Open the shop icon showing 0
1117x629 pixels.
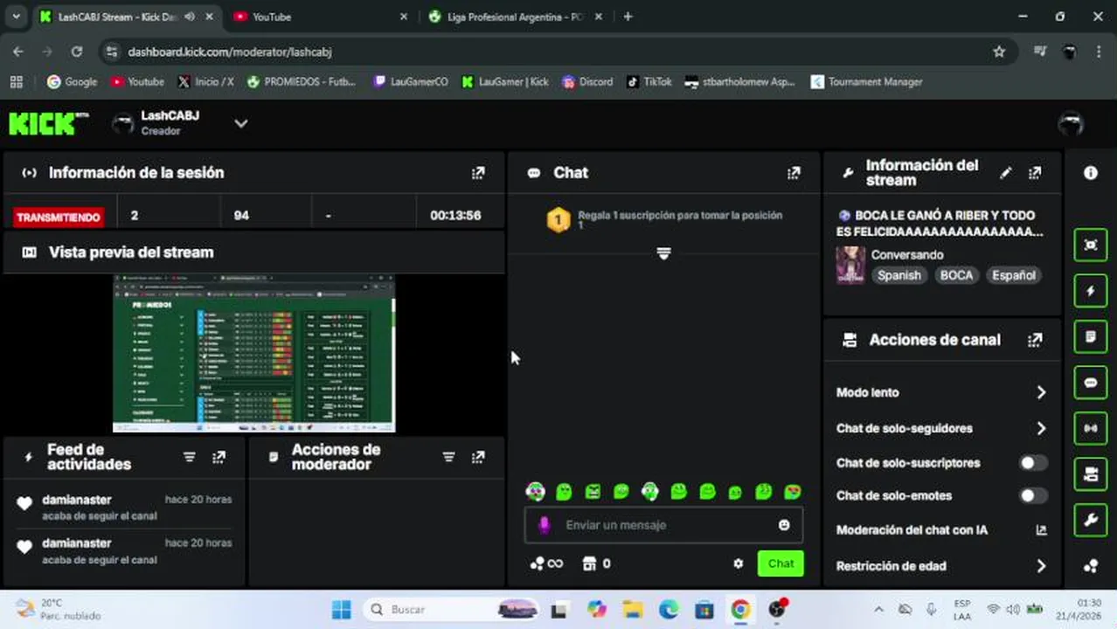[596, 563]
